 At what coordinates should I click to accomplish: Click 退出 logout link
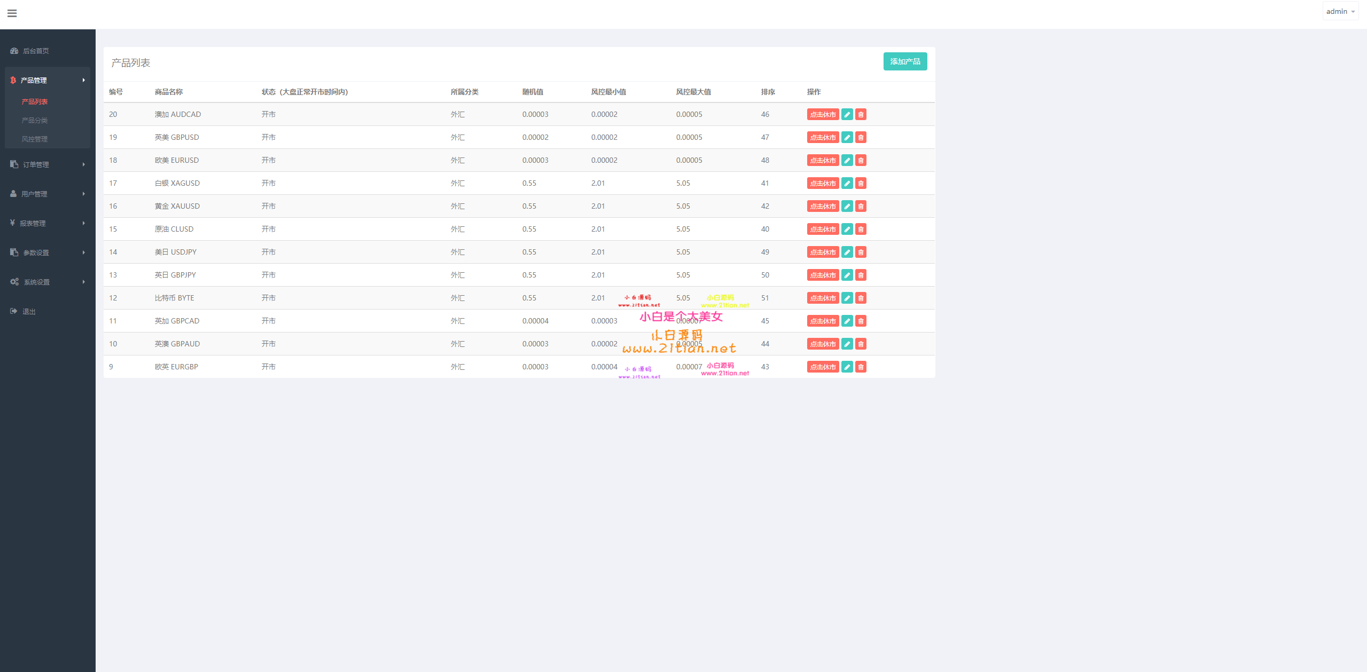pyautogui.click(x=28, y=311)
